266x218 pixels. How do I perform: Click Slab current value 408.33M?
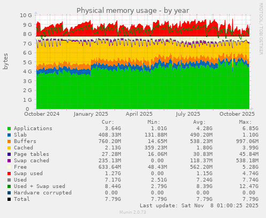pyautogui.click(x=110, y=135)
